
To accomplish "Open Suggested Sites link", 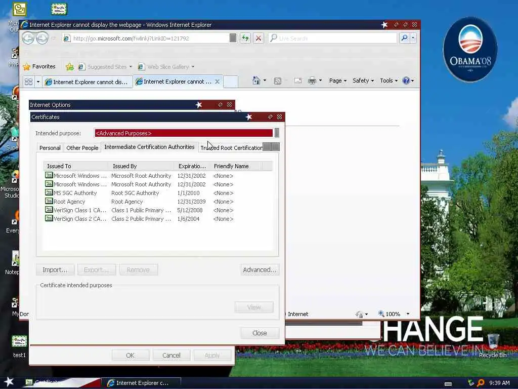I will coord(105,67).
